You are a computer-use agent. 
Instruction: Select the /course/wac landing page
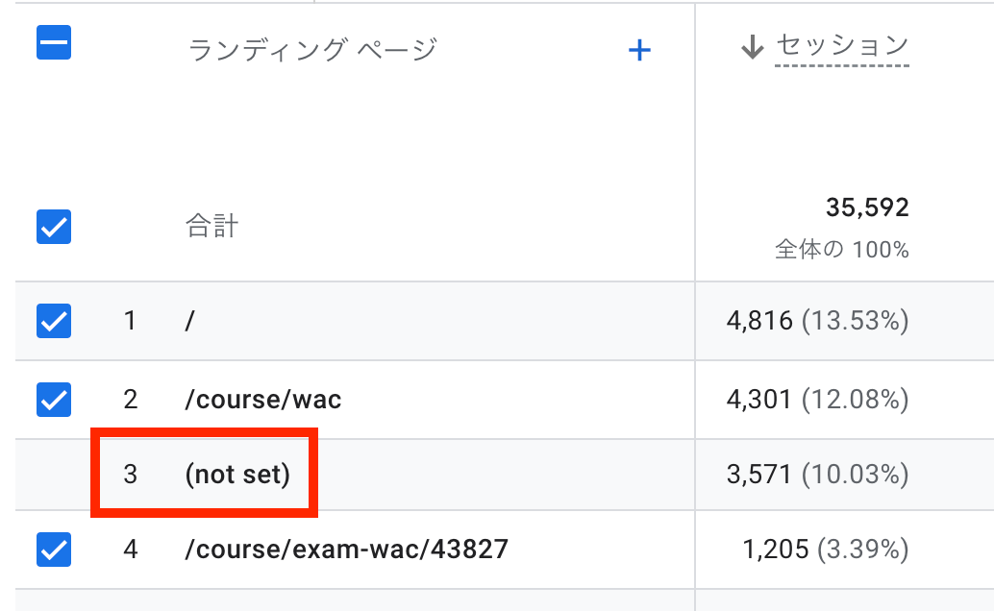pyautogui.click(x=262, y=399)
